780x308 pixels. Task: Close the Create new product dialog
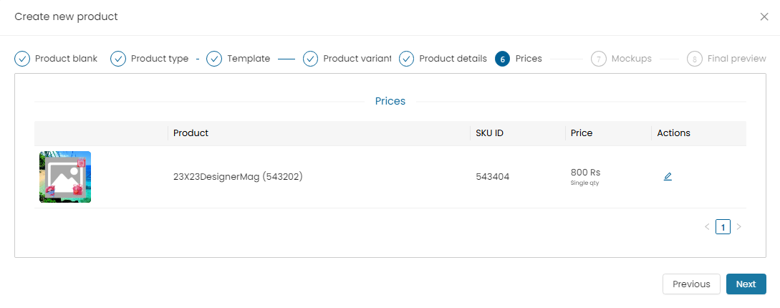764,17
